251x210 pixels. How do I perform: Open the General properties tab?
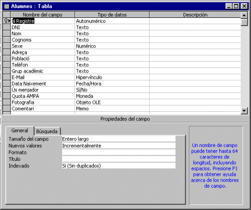(20, 131)
